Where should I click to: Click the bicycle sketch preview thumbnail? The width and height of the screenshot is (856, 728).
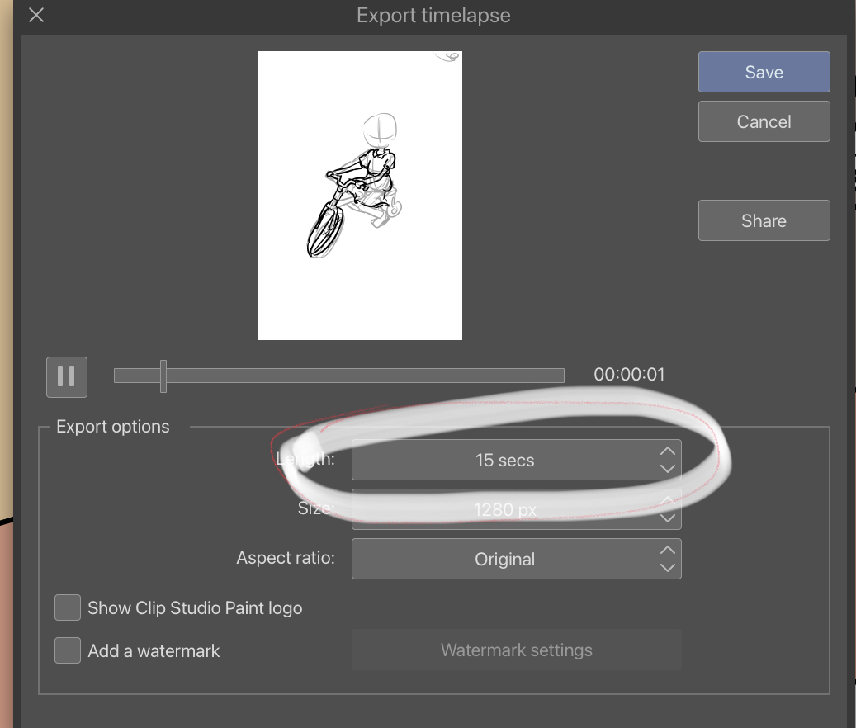360,196
